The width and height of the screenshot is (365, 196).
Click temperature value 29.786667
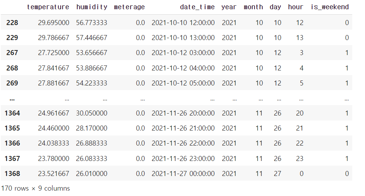coord(54,38)
